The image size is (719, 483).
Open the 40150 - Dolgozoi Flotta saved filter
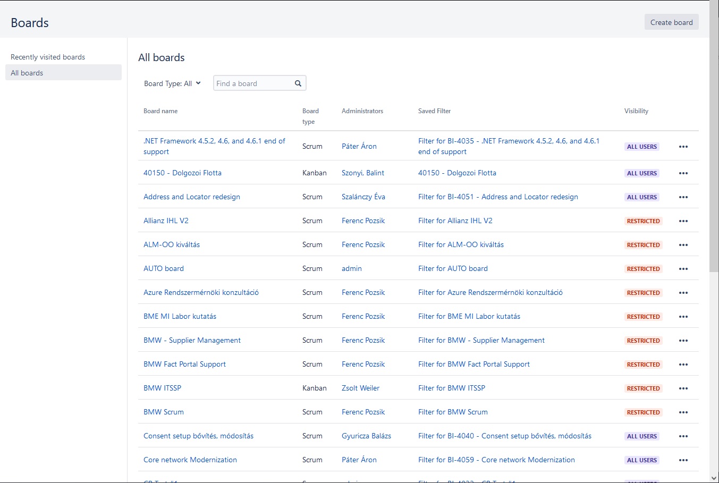click(x=457, y=173)
